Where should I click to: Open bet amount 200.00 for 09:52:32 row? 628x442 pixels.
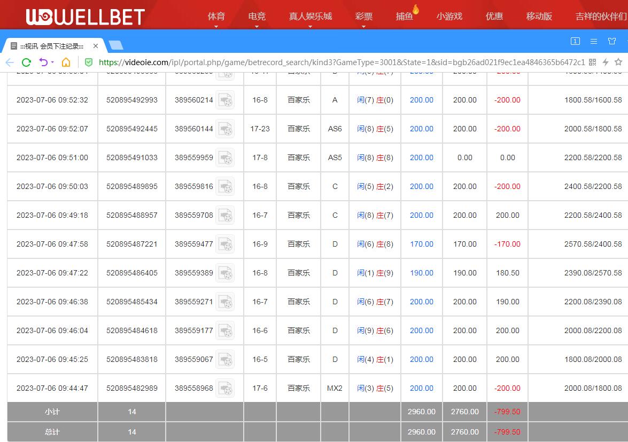point(421,100)
